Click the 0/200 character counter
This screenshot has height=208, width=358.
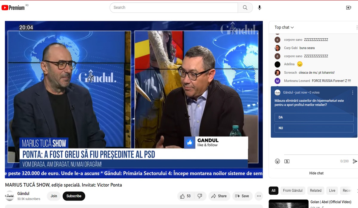pos(344,161)
